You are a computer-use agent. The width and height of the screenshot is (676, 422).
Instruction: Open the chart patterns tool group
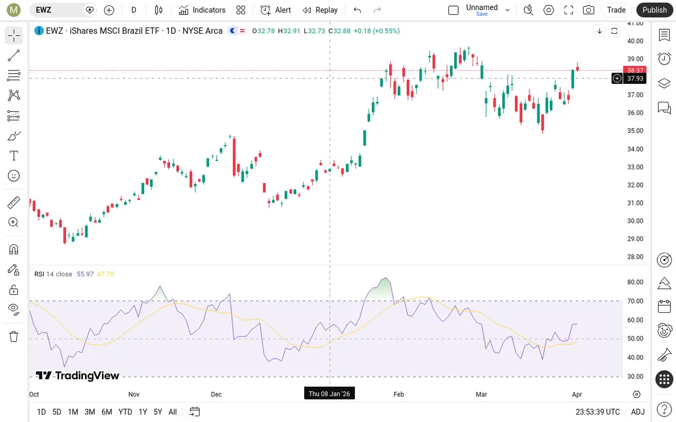pyautogui.click(x=14, y=96)
